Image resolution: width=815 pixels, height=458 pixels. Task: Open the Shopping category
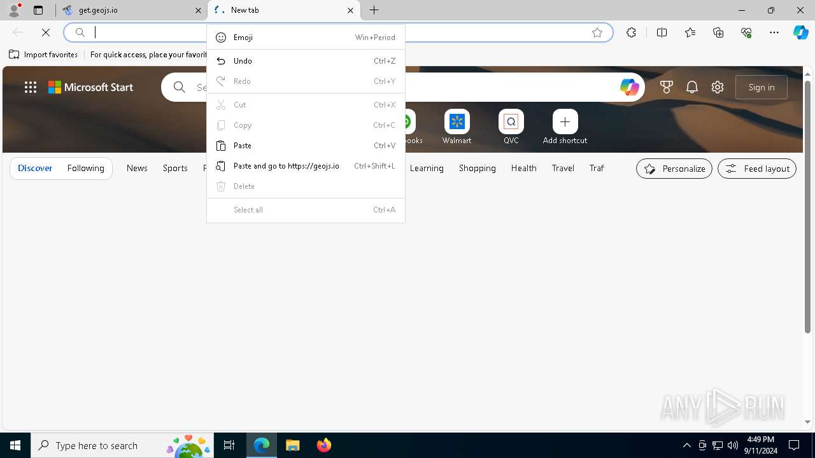(477, 168)
